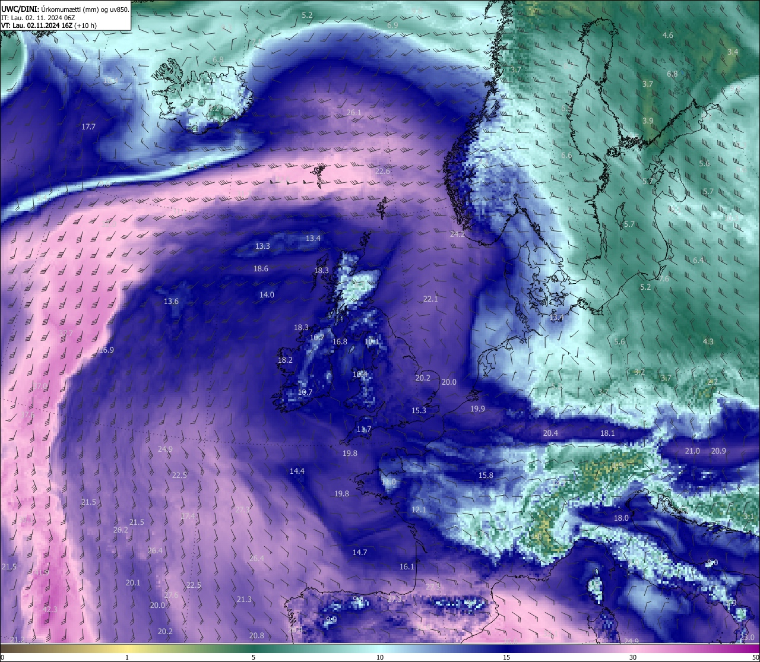
Task: Click the 26.2 value over the Atlantic
Action: [121, 530]
